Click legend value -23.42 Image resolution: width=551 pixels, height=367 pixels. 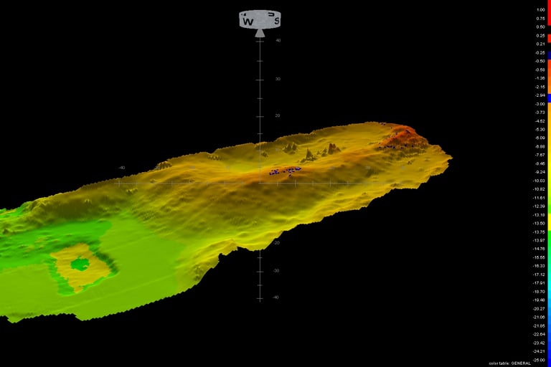(540, 343)
